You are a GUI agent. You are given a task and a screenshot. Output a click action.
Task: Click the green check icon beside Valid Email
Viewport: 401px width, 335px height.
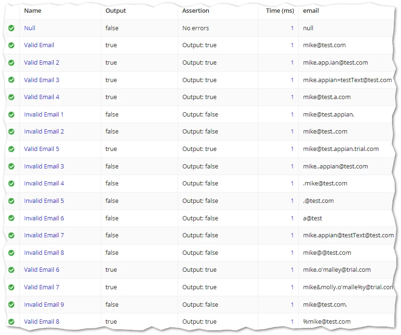pos(11,45)
